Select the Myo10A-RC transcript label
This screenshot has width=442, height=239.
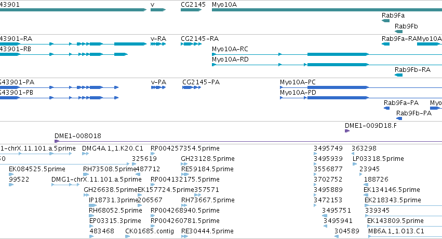point(230,49)
